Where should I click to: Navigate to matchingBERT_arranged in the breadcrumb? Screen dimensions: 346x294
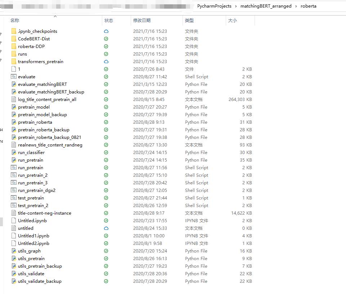[x=266, y=6]
